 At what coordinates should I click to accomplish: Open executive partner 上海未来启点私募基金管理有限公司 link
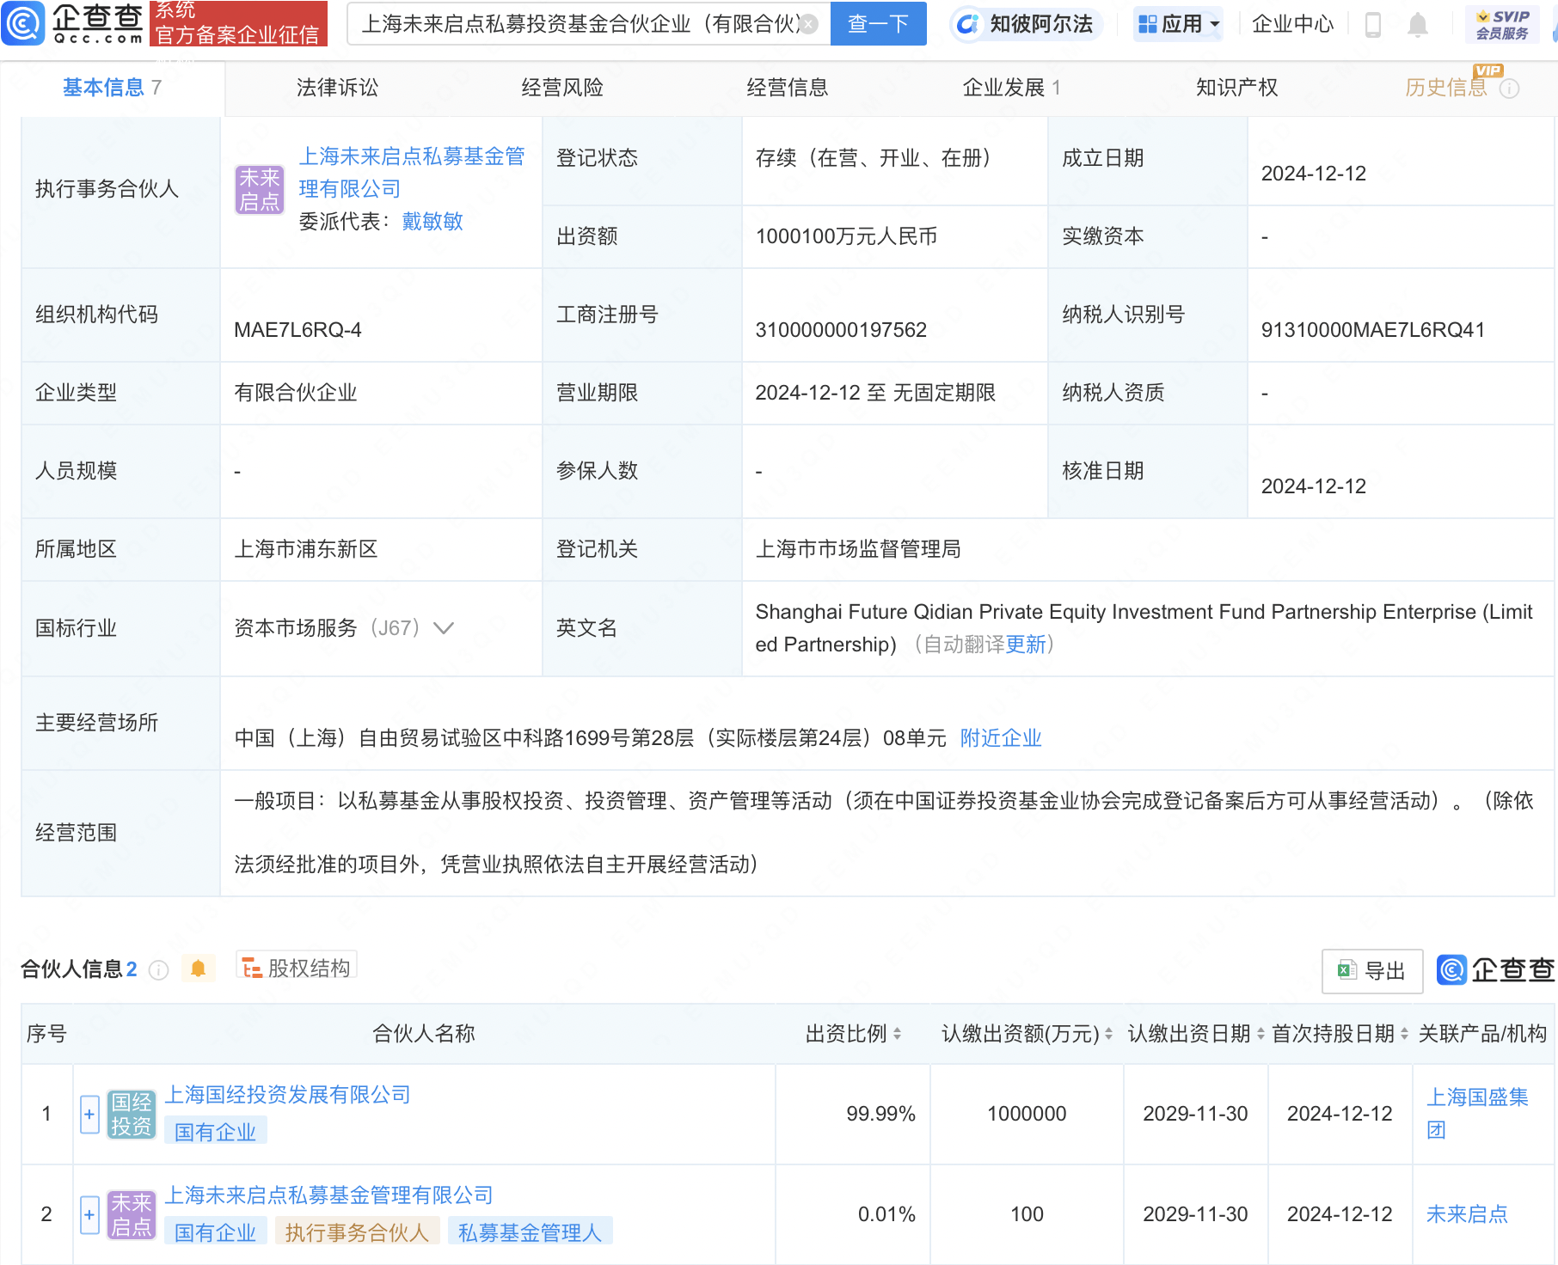tap(411, 173)
